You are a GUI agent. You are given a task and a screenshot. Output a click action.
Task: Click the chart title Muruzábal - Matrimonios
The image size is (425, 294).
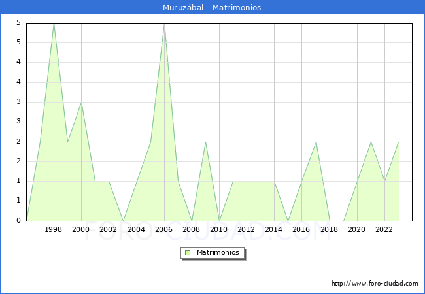(212, 7)
